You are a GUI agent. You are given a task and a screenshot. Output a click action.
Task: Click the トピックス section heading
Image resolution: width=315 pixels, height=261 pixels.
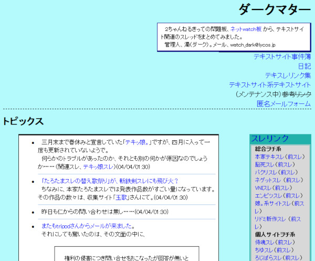[x=23, y=121]
